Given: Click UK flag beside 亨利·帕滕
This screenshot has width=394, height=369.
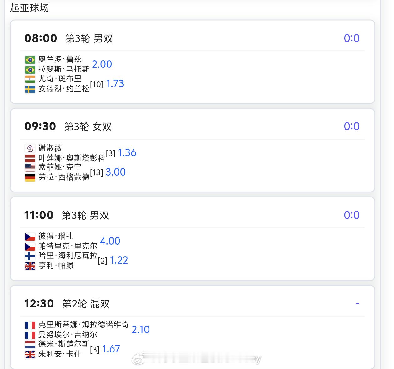Looking at the screenshot, I should pyautogui.click(x=30, y=266).
